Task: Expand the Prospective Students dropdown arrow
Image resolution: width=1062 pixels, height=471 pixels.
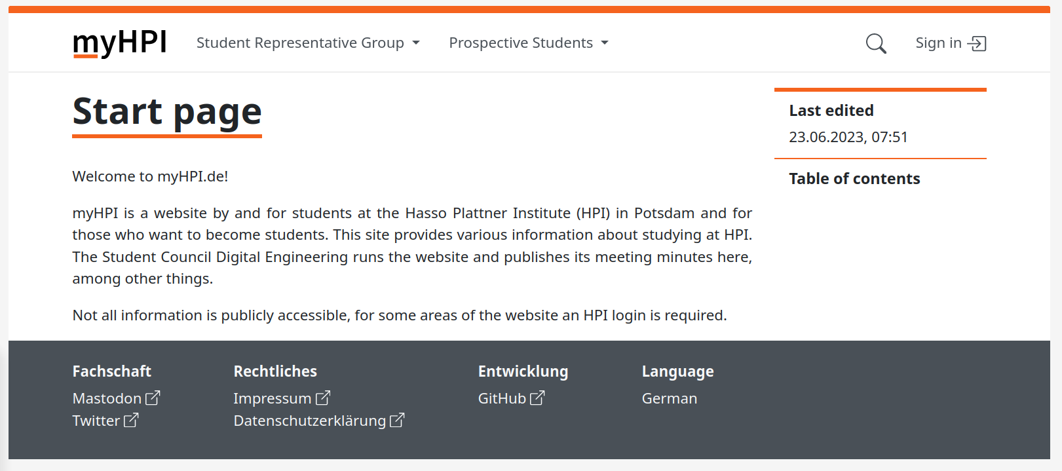Action: coord(604,43)
